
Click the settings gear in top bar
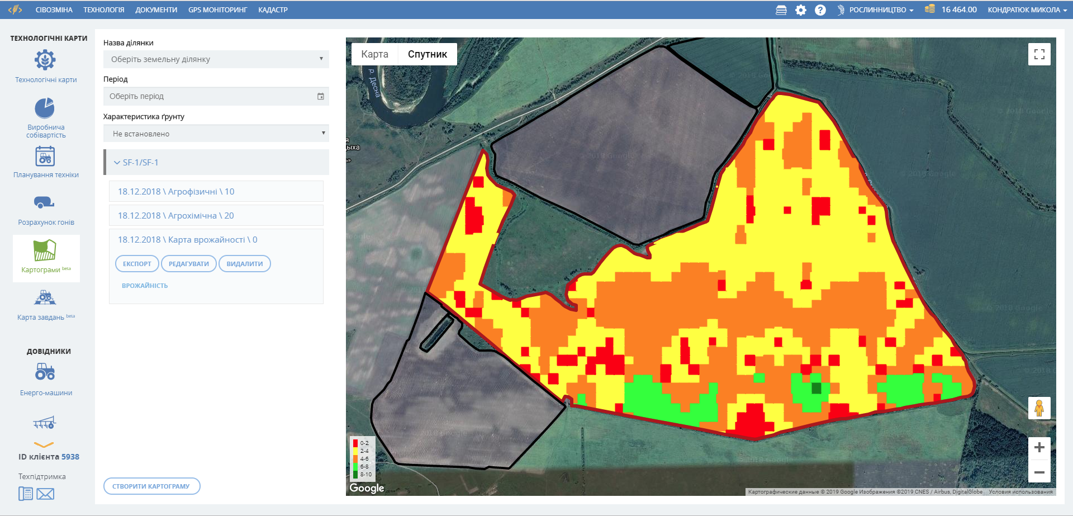pyautogui.click(x=801, y=10)
